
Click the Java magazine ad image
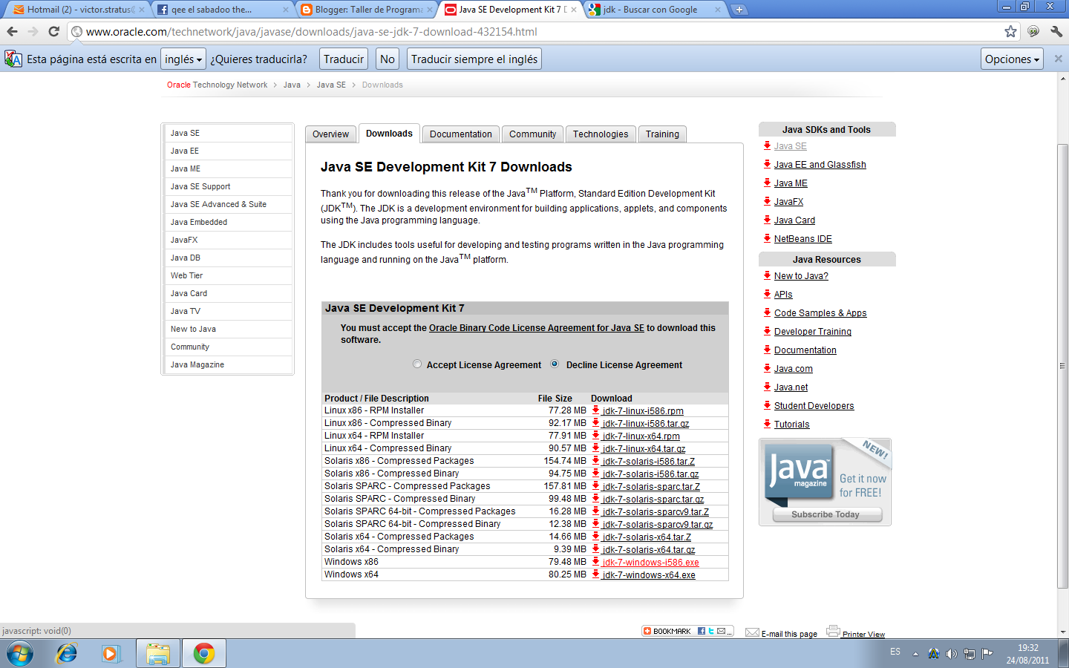pyautogui.click(x=825, y=482)
